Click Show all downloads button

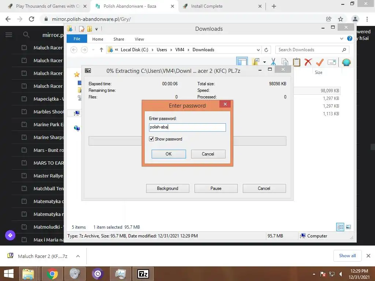347,256
